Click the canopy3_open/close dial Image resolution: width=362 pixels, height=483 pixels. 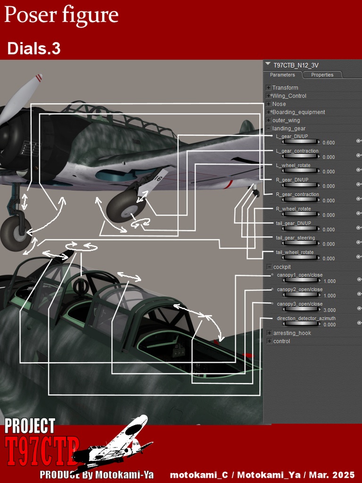(301, 309)
